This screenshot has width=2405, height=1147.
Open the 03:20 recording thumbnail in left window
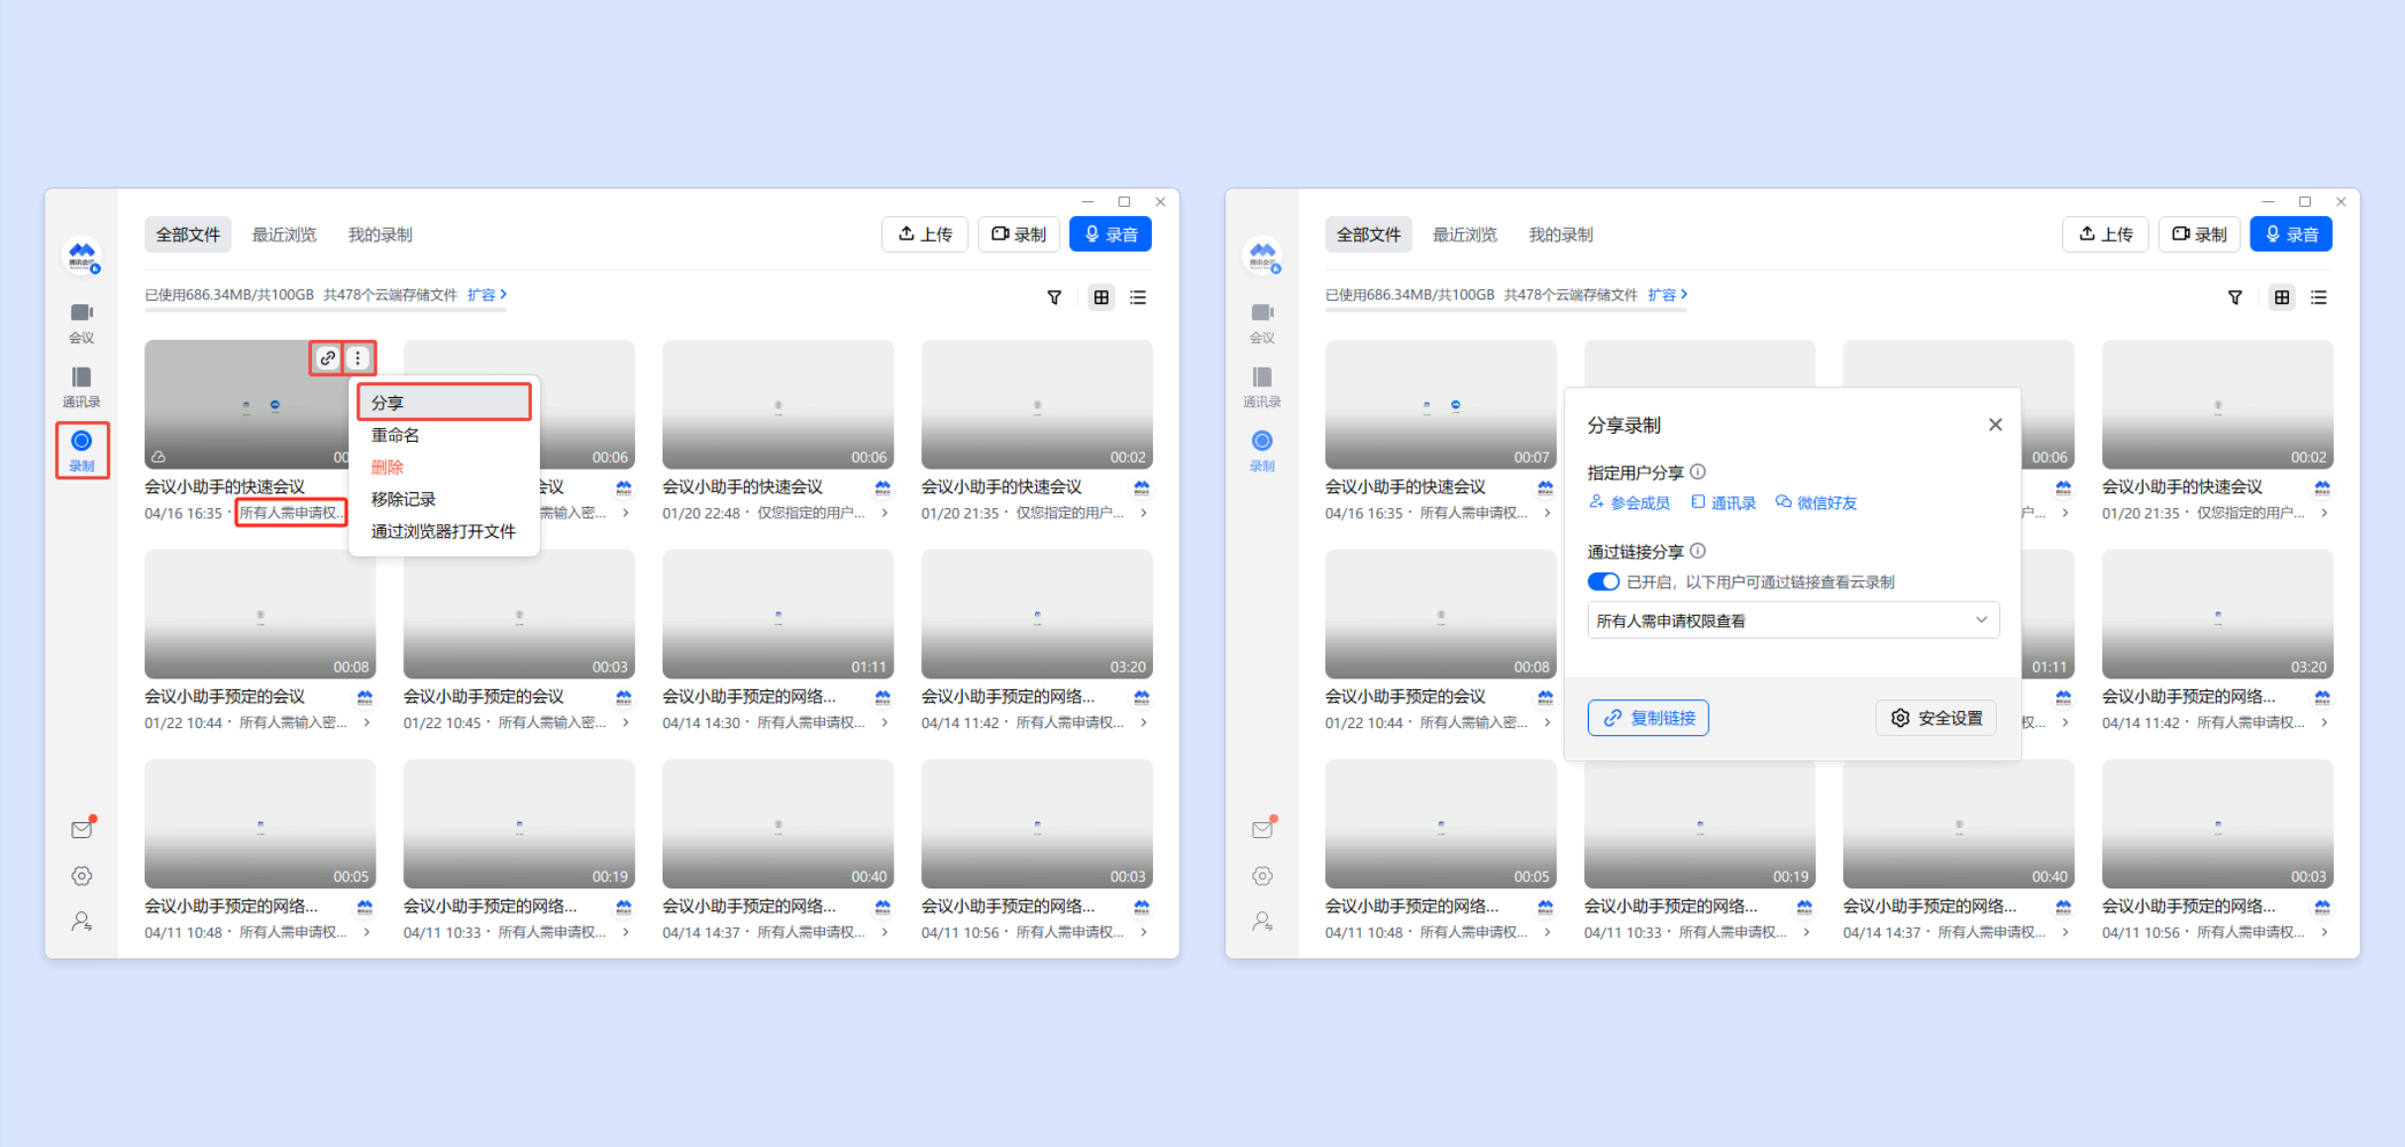pos(1036,614)
